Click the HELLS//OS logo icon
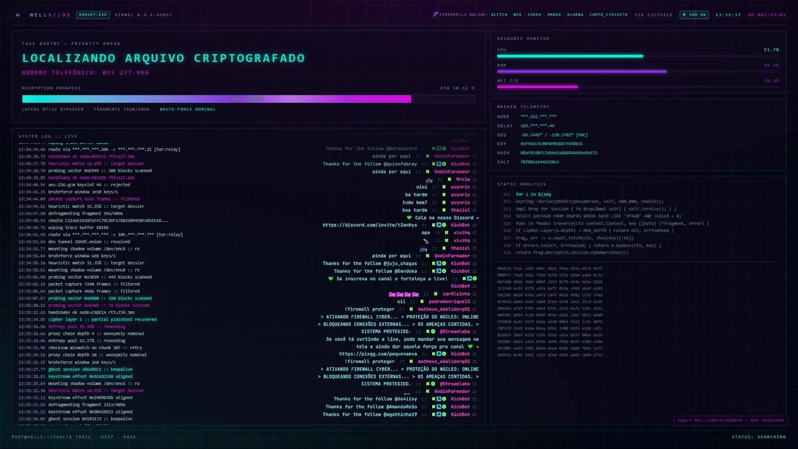Screen dimensions: 798x449 click(18, 14)
